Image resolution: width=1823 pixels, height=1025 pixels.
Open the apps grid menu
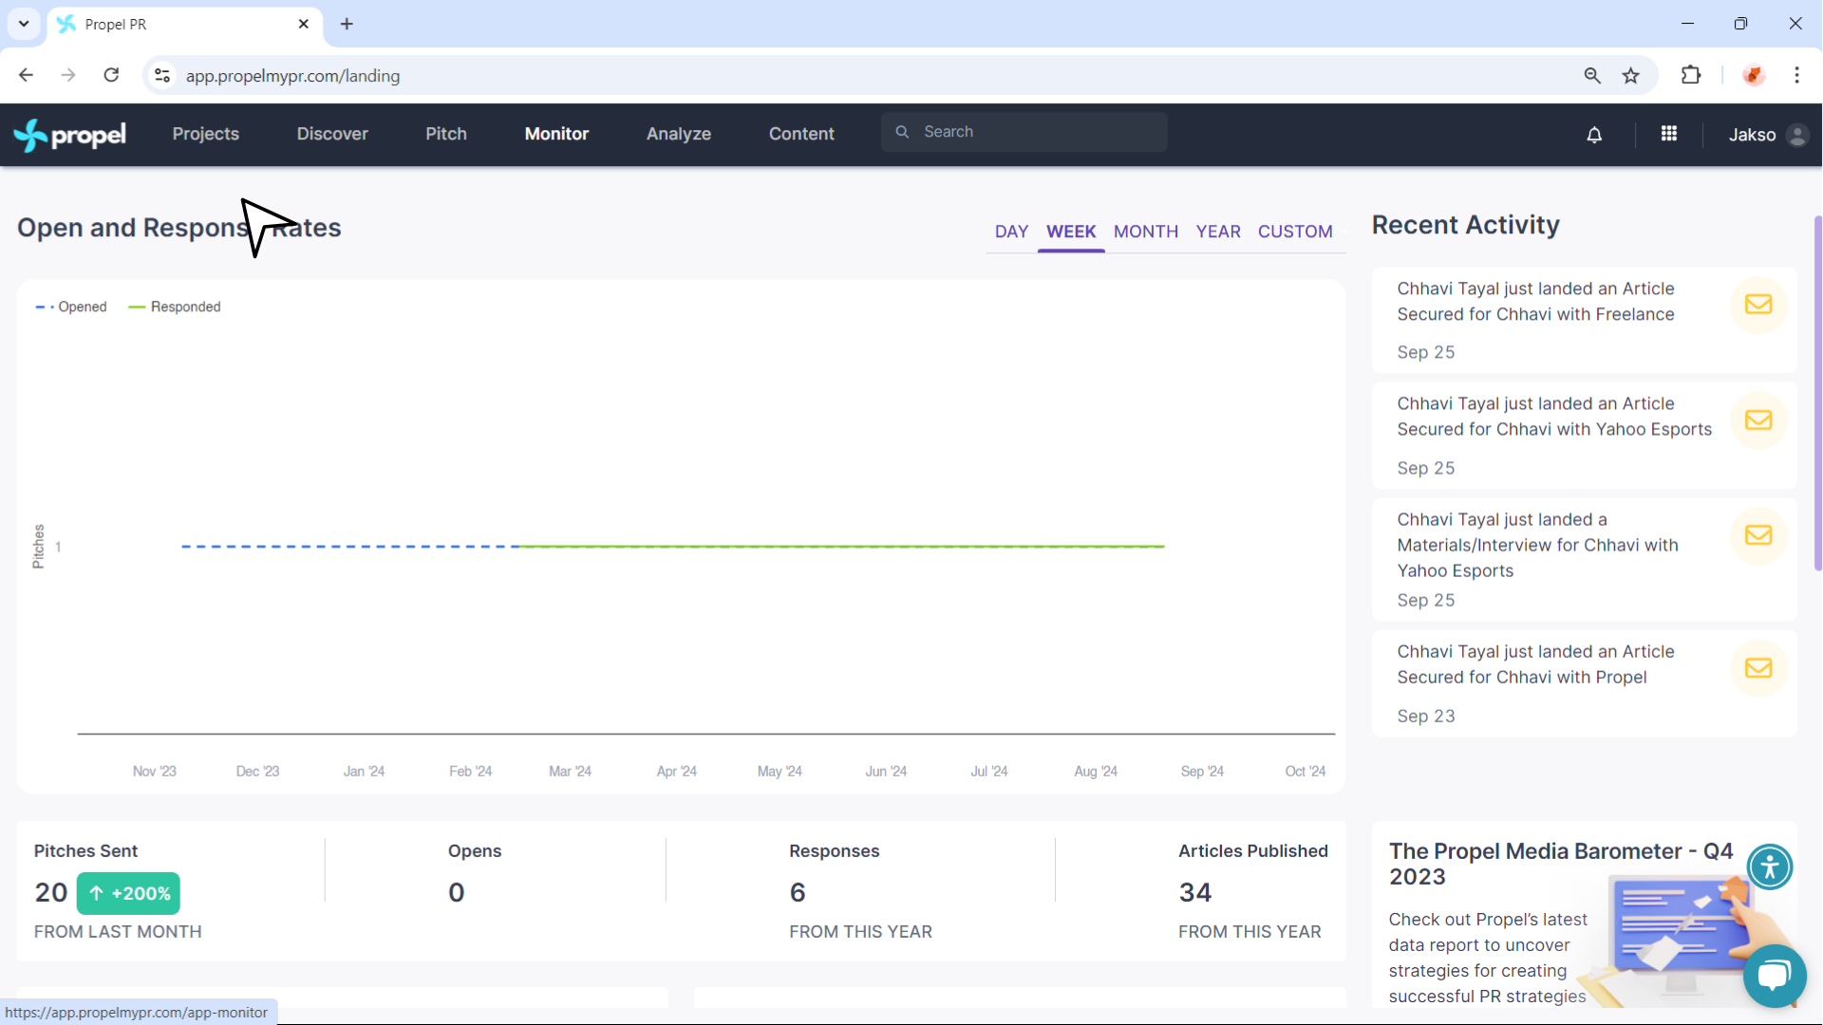click(x=1668, y=134)
